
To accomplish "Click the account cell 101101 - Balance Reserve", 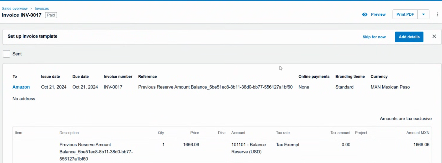I will pos(248,148).
